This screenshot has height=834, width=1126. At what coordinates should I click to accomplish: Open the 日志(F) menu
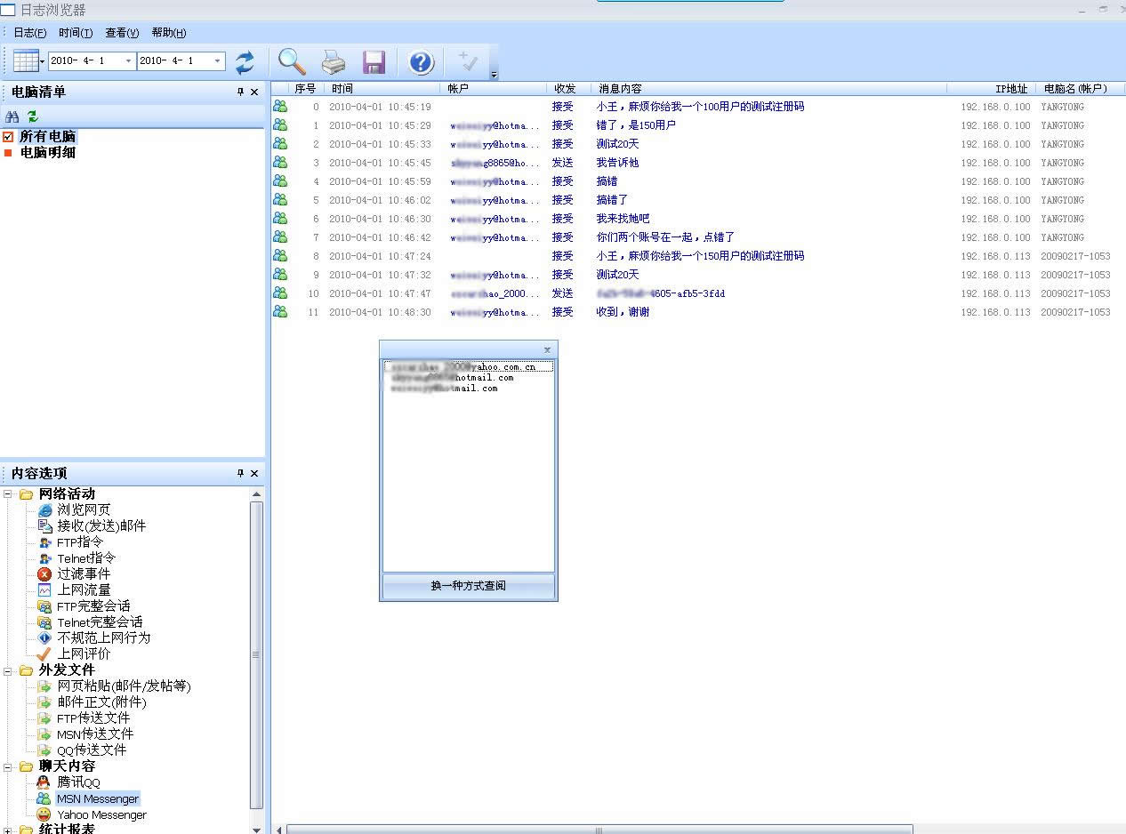tap(29, 33)
